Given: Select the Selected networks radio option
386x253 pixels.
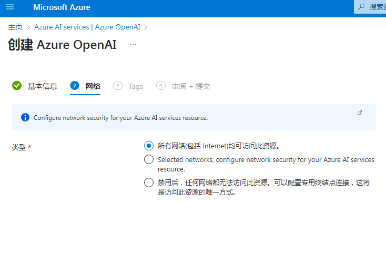Looking at the screenshot, I should [x=149, y=159].
